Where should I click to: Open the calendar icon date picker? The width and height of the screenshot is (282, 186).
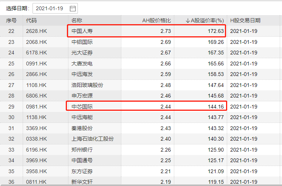(73, 8)
